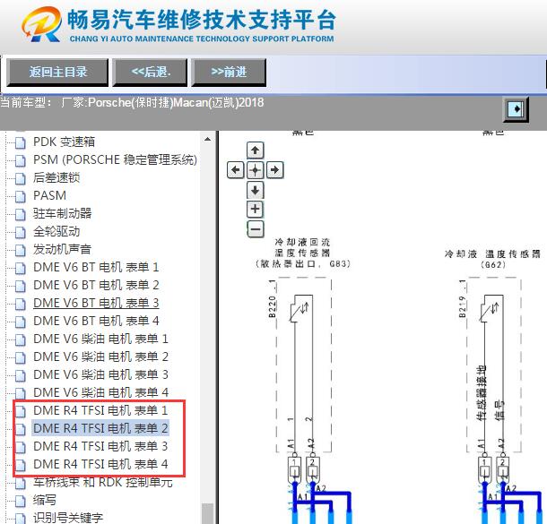Select DME V6 柴油 电机 表单 1
The image size is (547, 524).
[100, 339]
